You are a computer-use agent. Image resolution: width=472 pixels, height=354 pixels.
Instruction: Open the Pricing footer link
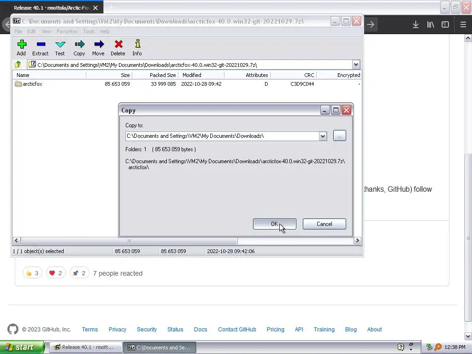(276, 329)
